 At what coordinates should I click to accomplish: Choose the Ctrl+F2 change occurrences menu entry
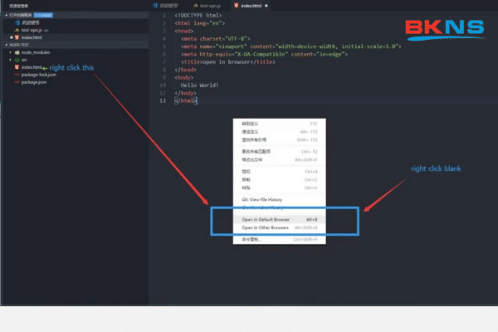280,152
